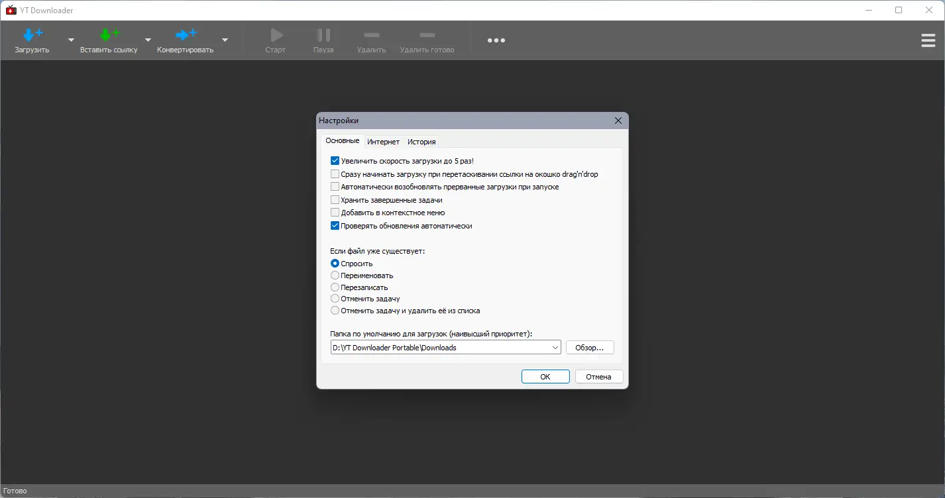Confirm settings with the OK button
The image size is (945, 498).
click(545, 377)
